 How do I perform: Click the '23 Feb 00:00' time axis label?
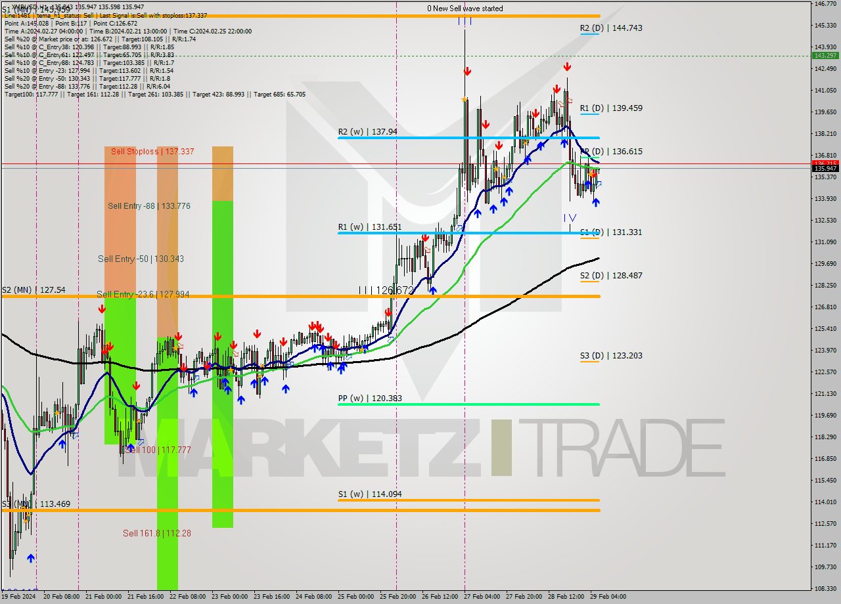click(x=230, y=597)
